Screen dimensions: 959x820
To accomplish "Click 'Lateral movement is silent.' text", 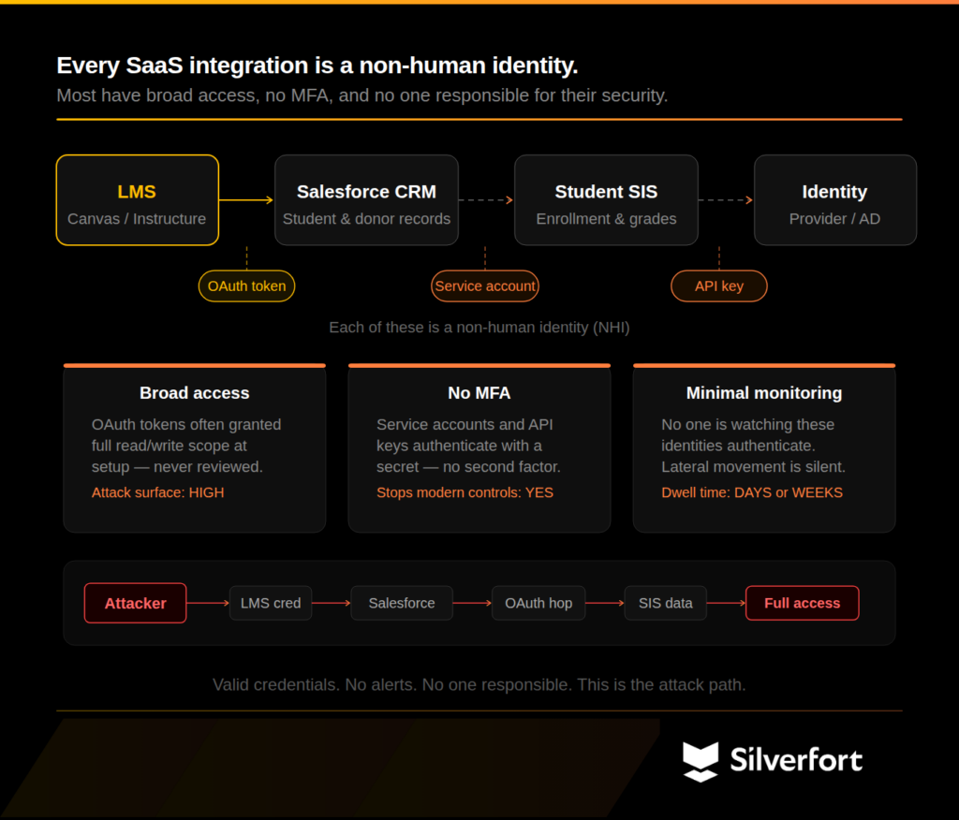I will (754, 467).
